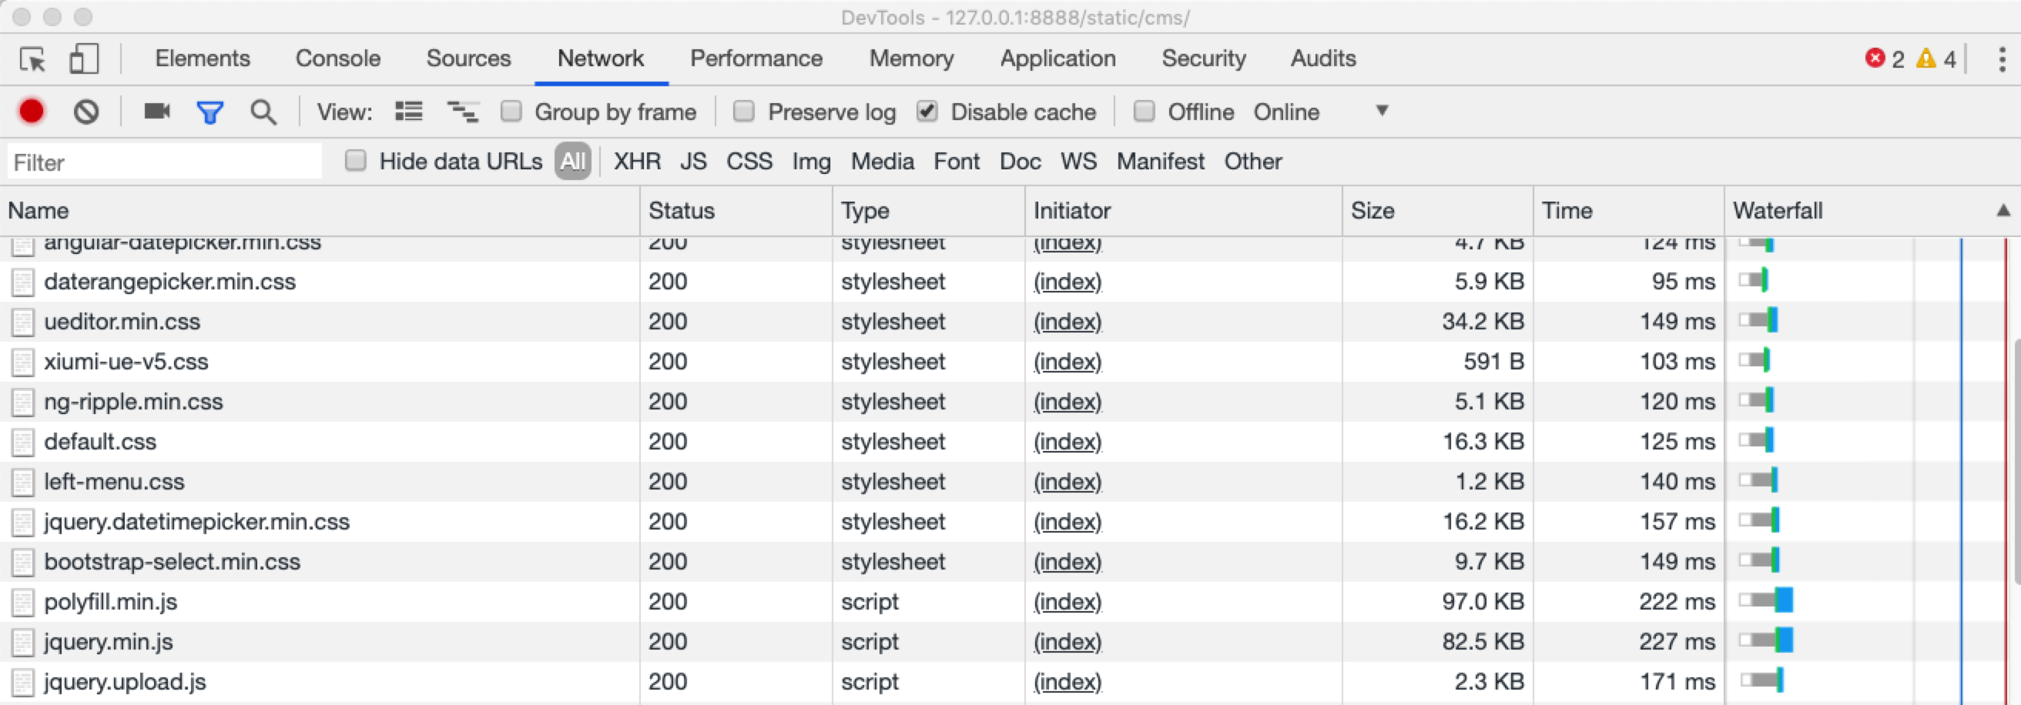This screenshot has width=2021, height=705.
Task: Check the Preserve log option
Action: pos(744,112)
